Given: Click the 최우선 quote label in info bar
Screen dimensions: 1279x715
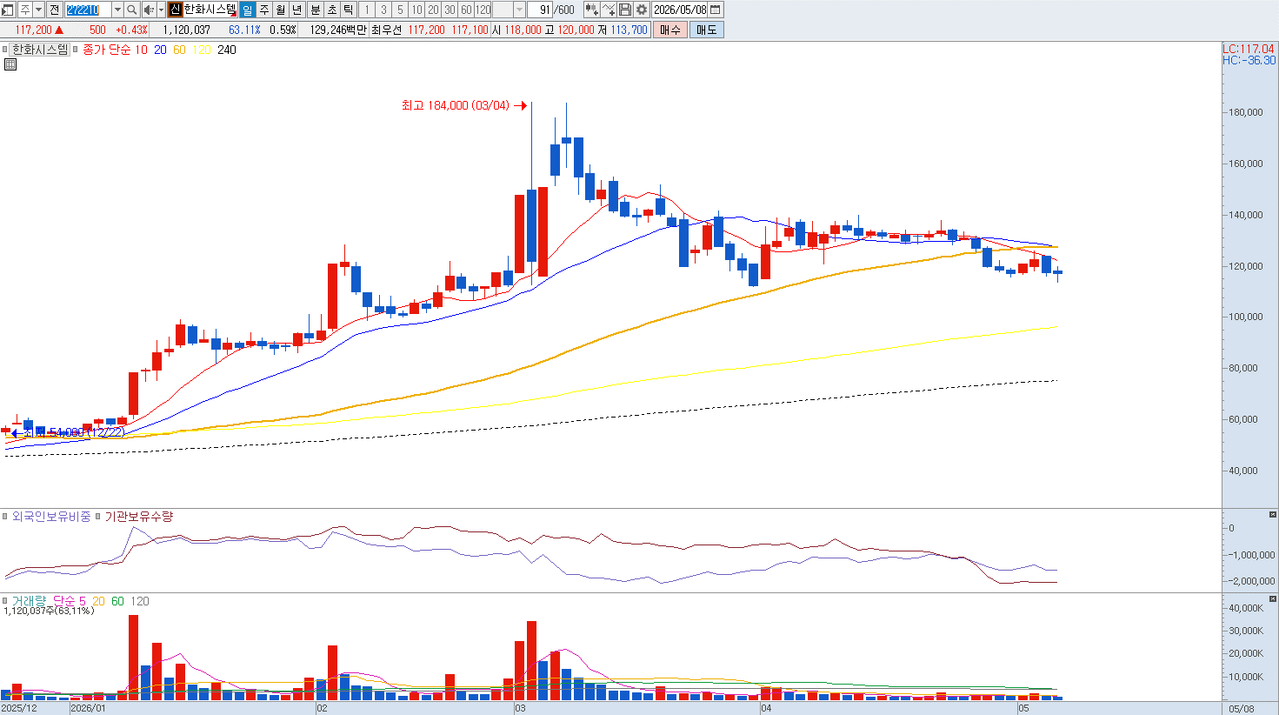Looking at the screenshot, I should (x=386, y=30).
